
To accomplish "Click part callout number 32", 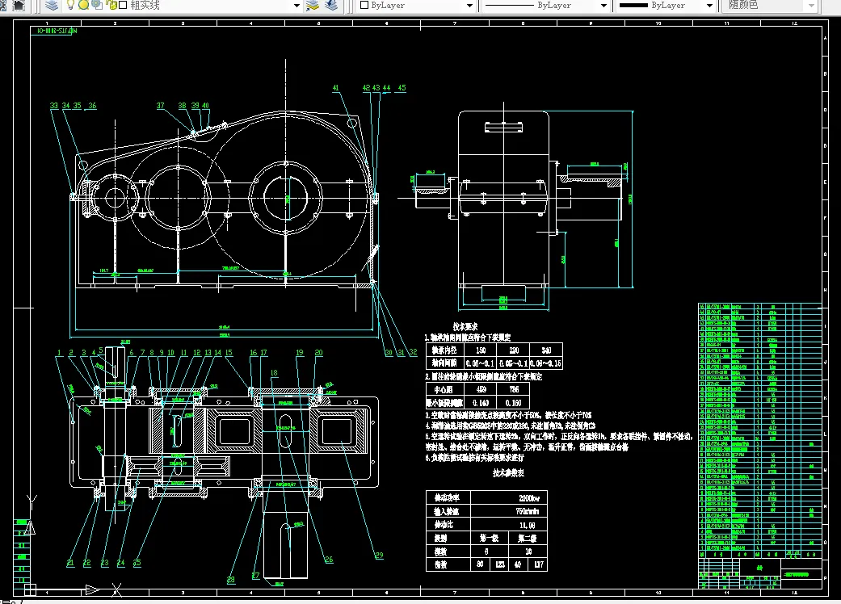I will point(413,353).
